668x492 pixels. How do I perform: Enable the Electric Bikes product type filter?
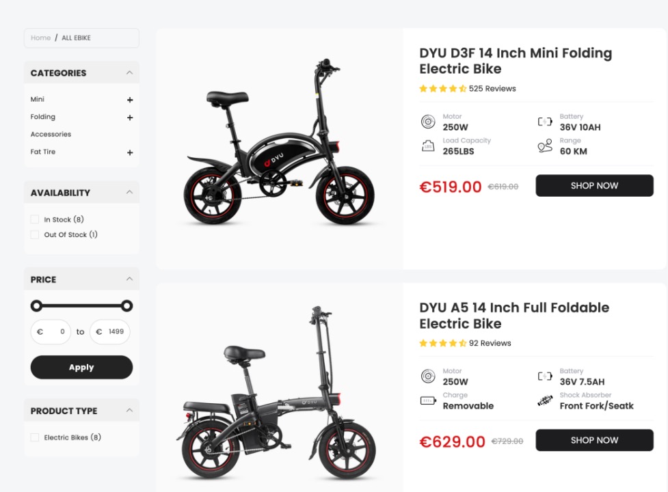tap(35, 437)
